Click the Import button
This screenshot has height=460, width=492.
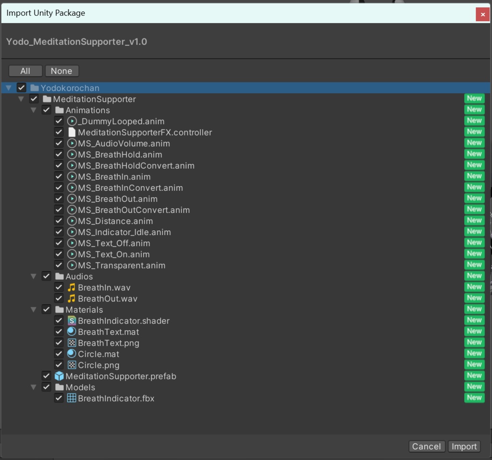tap(464, 446)
